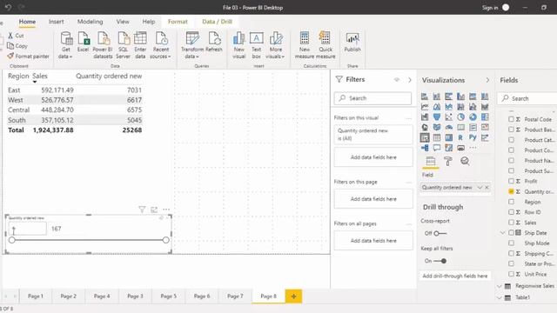Toggle Focus mode on the slicer

pos(154,210)
